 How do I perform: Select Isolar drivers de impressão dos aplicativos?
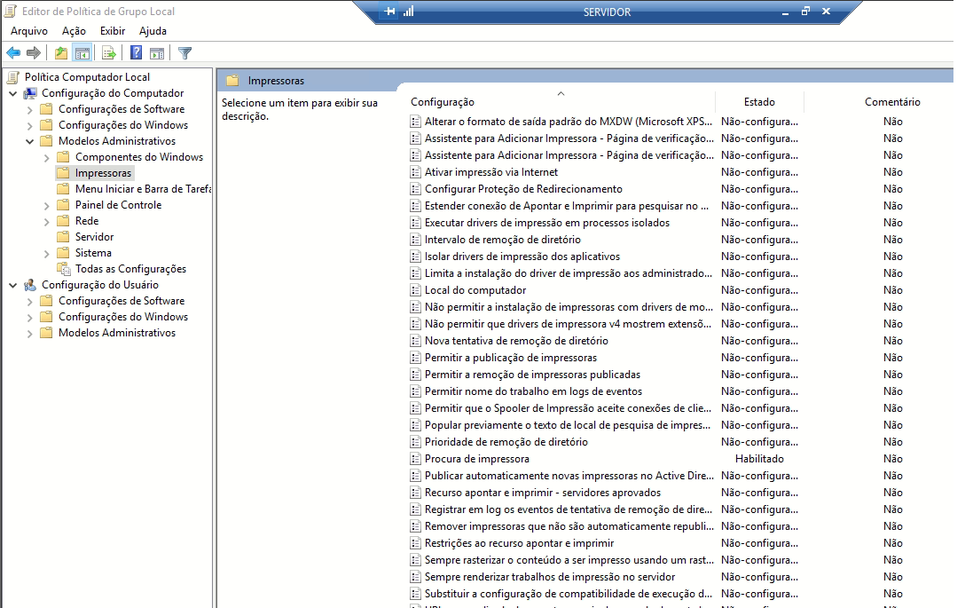point(522,257)
